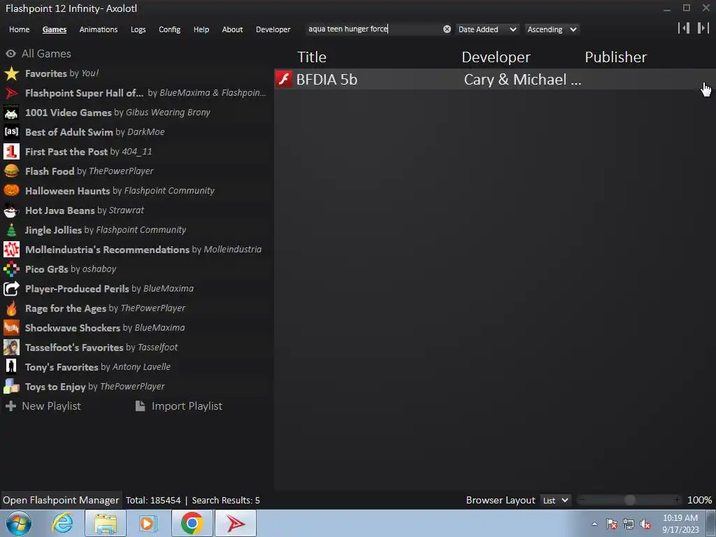Click the Player-Produced Perils share arrow icon
This screenshot has width=716, height=537.
[x=11, y=289]
